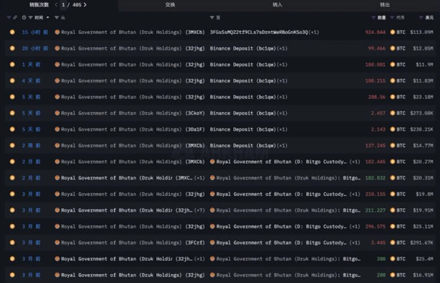Viewport: 440px width, 283px height.
Task: Click Binance Deposit (bc1qw) in 99.466 row
Action: pos(243,48)
